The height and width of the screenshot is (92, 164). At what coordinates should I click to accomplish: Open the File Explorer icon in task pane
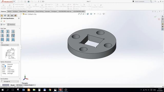pyautogui.click(x=162, y=21)
